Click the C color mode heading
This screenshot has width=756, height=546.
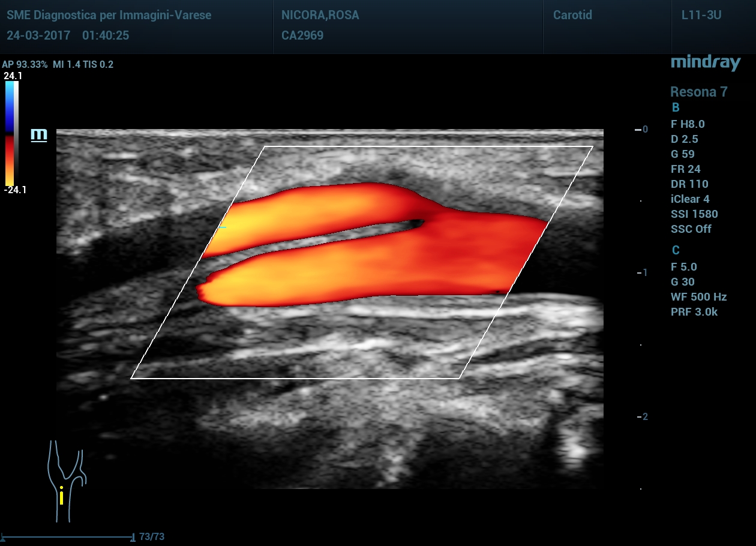click(676, 250)
